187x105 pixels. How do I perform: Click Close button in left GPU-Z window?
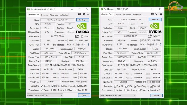coord(84,95)
